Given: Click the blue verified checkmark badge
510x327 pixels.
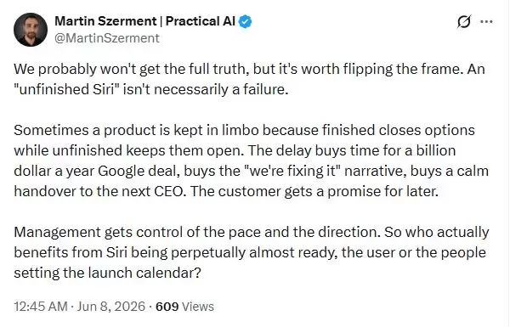Looking at the screenshot, I should tap(246, 22).
